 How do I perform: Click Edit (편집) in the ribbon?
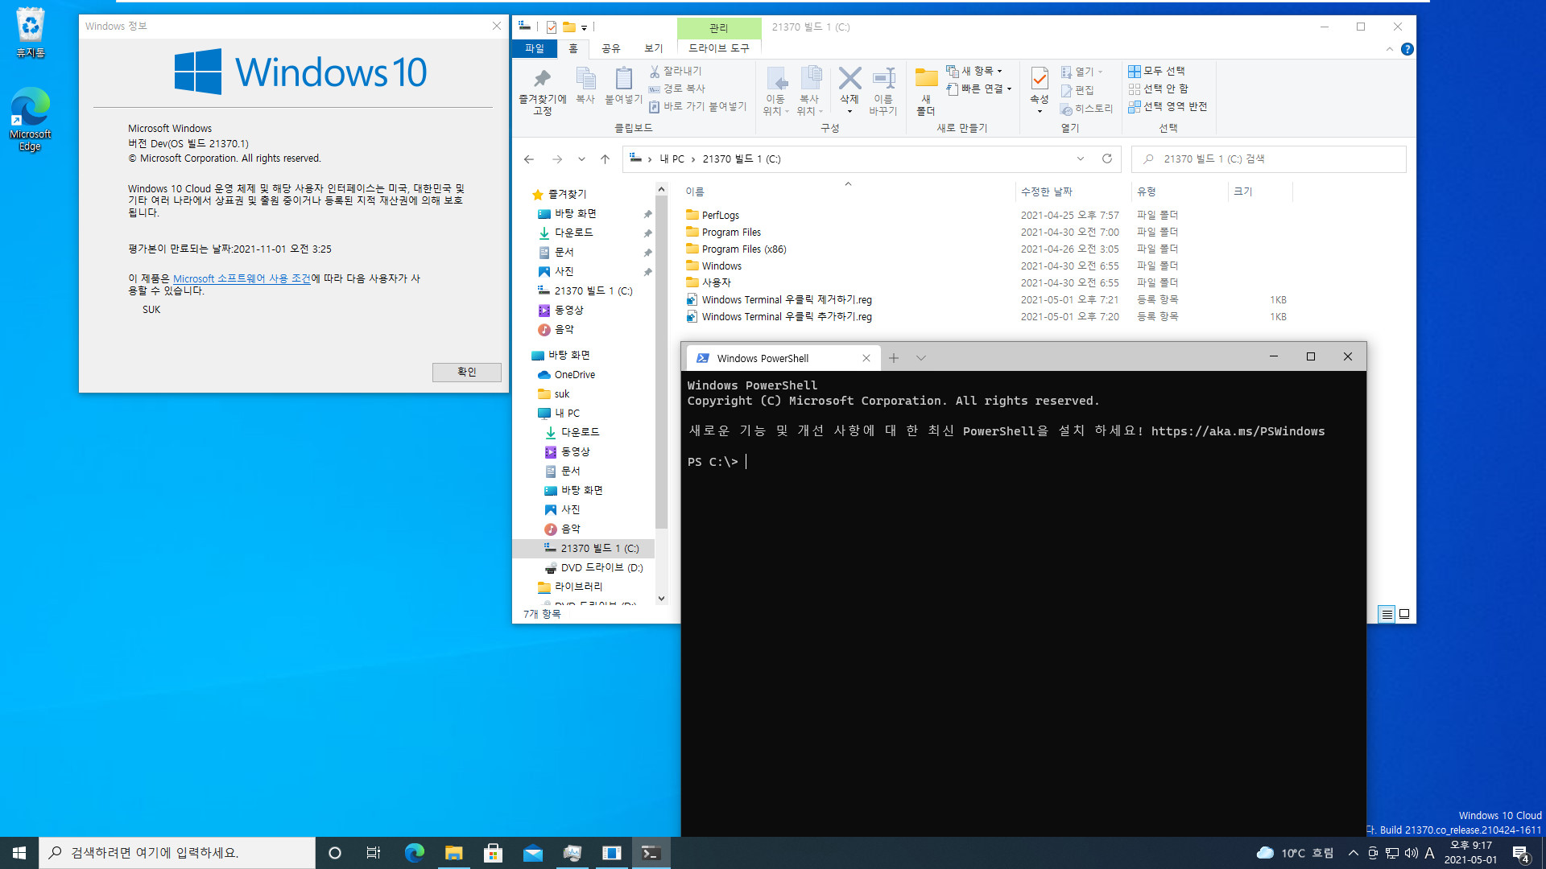[1077, 90]
